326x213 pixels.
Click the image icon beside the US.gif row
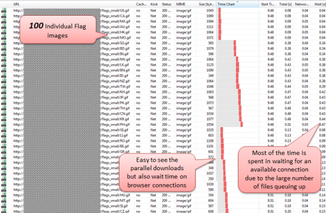pos(4,10)
